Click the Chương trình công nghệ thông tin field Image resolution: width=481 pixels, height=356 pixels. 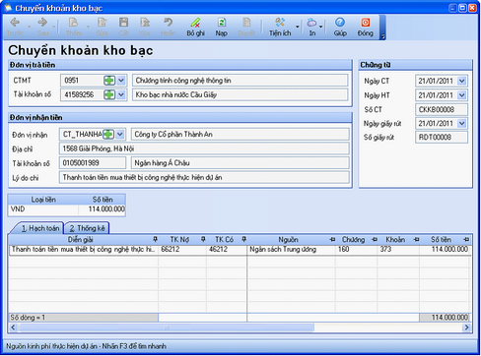click(240, 81)
